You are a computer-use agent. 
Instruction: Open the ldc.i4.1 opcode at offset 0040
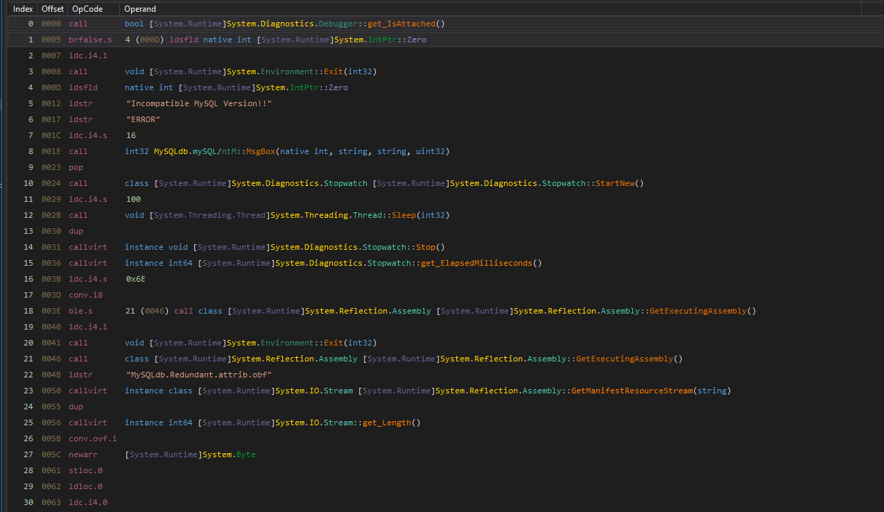[87, 327]
